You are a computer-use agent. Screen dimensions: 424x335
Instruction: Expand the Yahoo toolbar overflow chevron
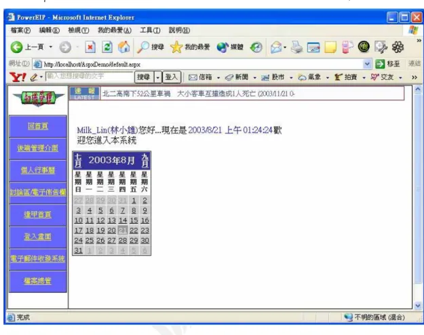pos(415,77)
